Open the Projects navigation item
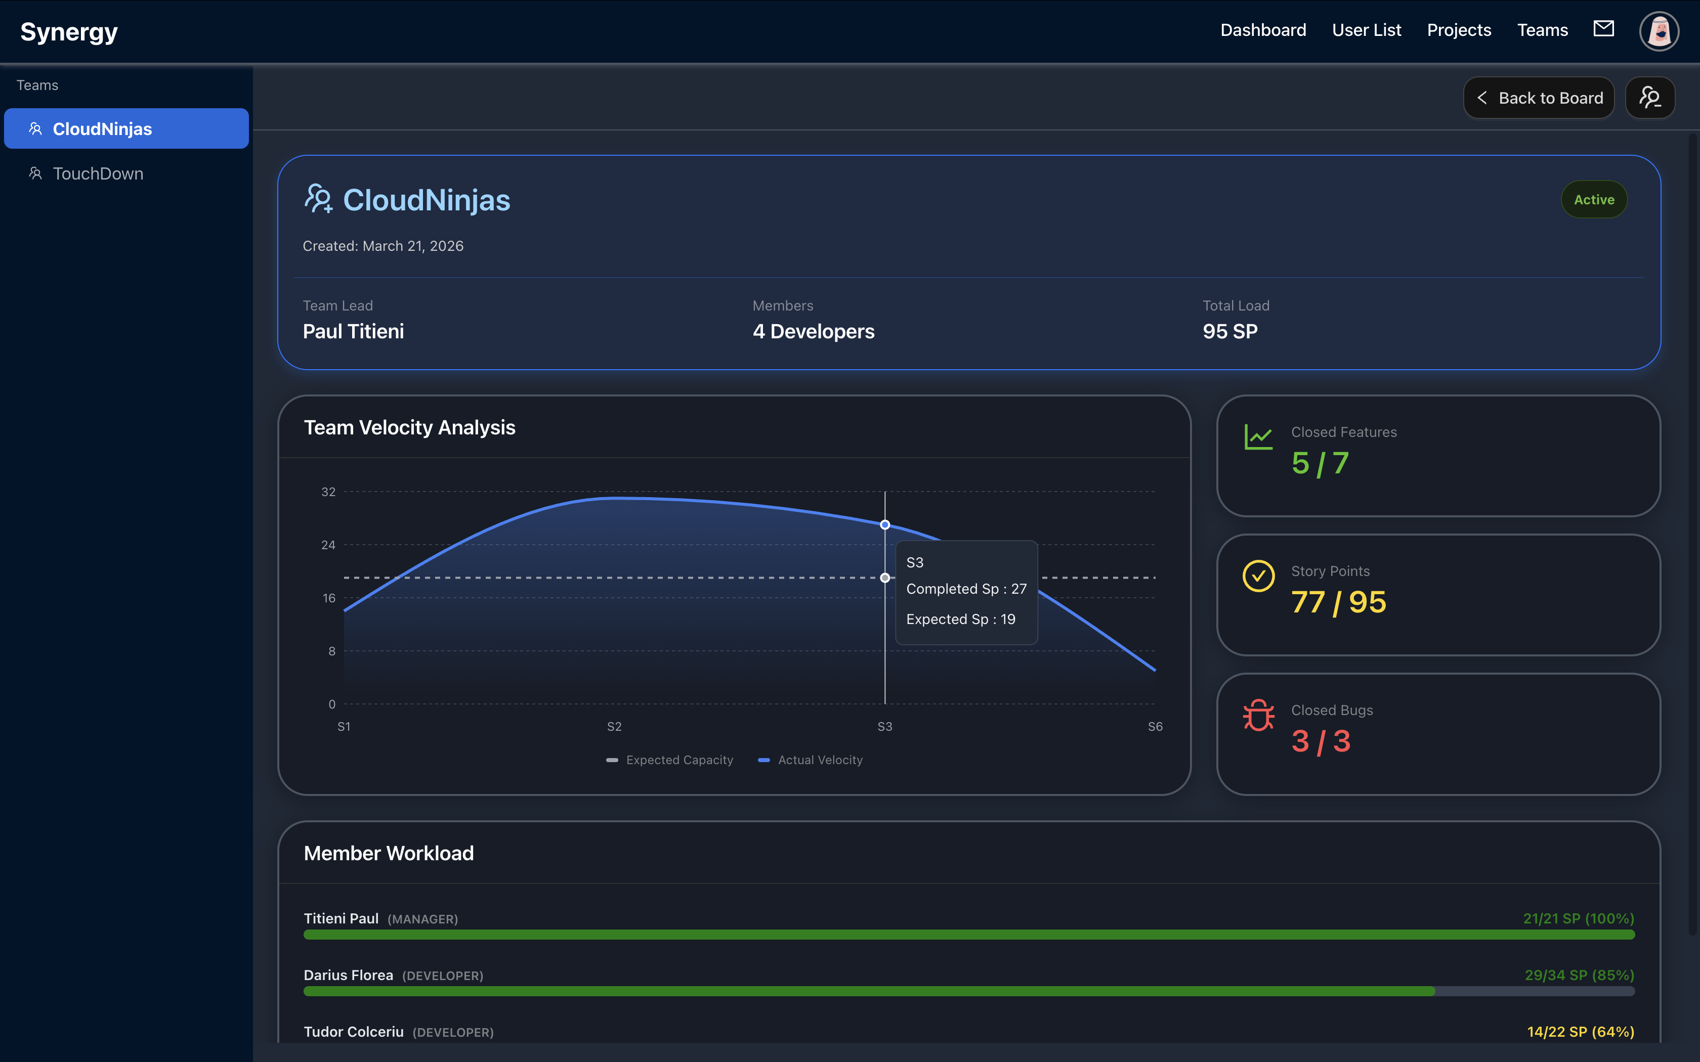Image resolution: width=1700 pixels, height=1062 pixels. [x=1458, y=29]
